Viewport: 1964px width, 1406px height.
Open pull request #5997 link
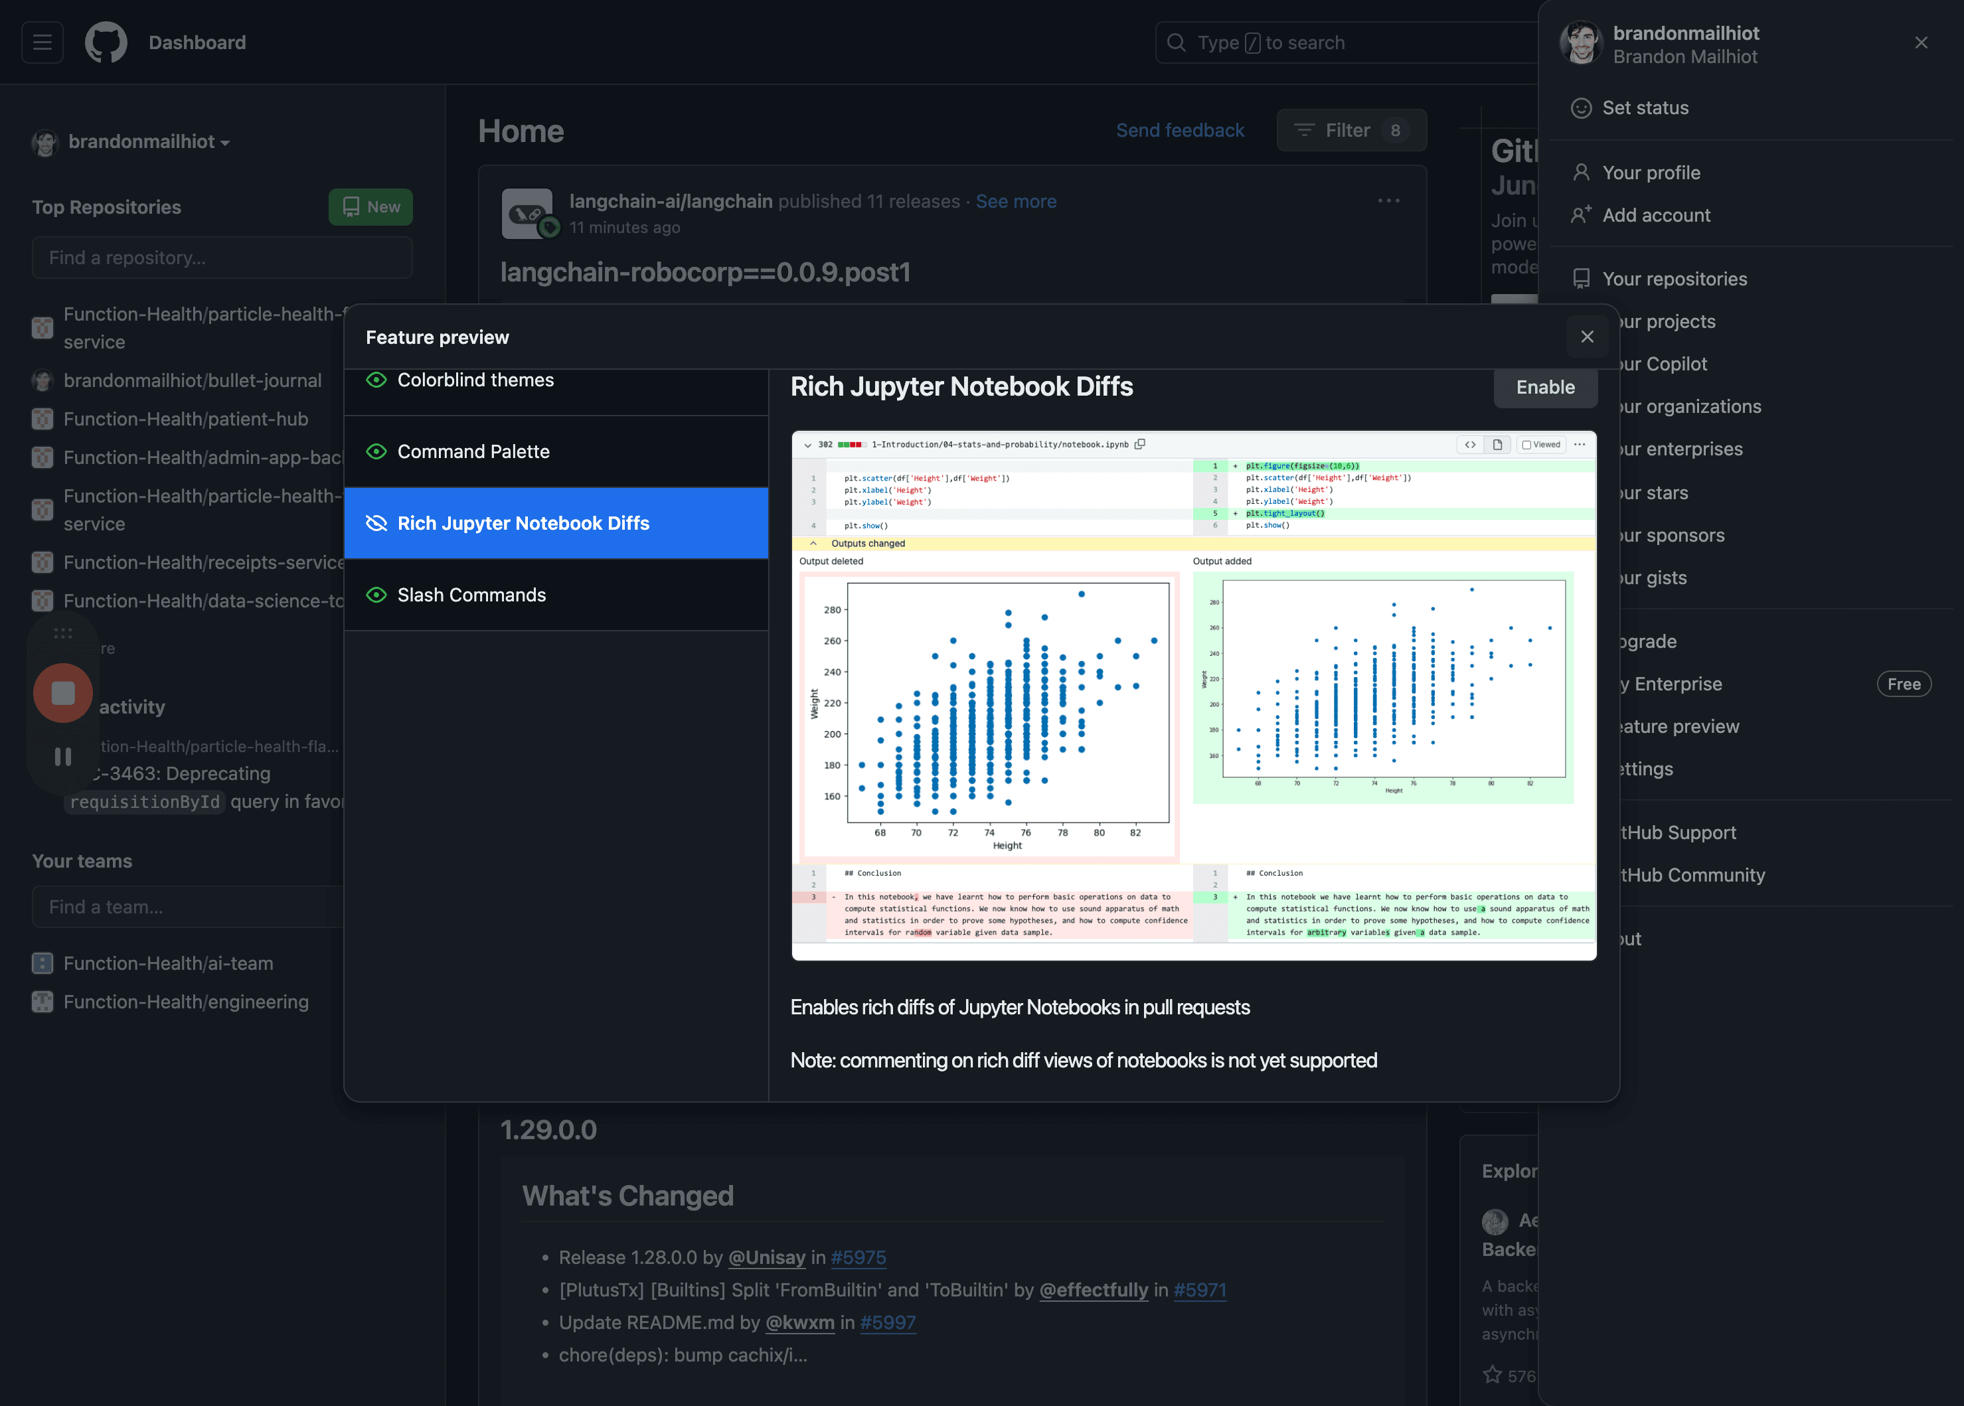click(x=888, y=1323)
